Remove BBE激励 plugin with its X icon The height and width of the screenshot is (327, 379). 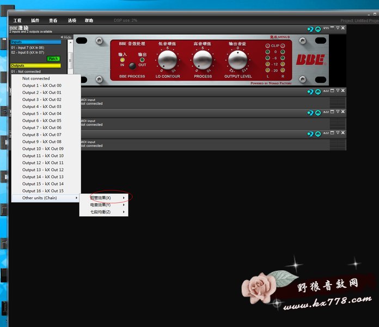(343, 28)
